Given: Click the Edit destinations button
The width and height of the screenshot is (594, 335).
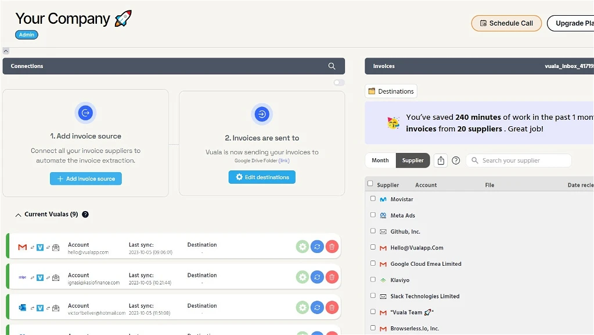Looking at the screenshot, I should pos(262,177).
